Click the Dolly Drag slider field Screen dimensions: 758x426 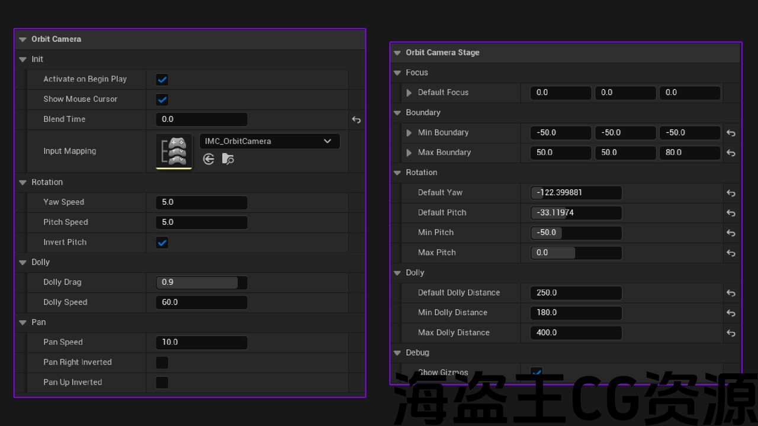pyautogui.click(x=201, y=283)
